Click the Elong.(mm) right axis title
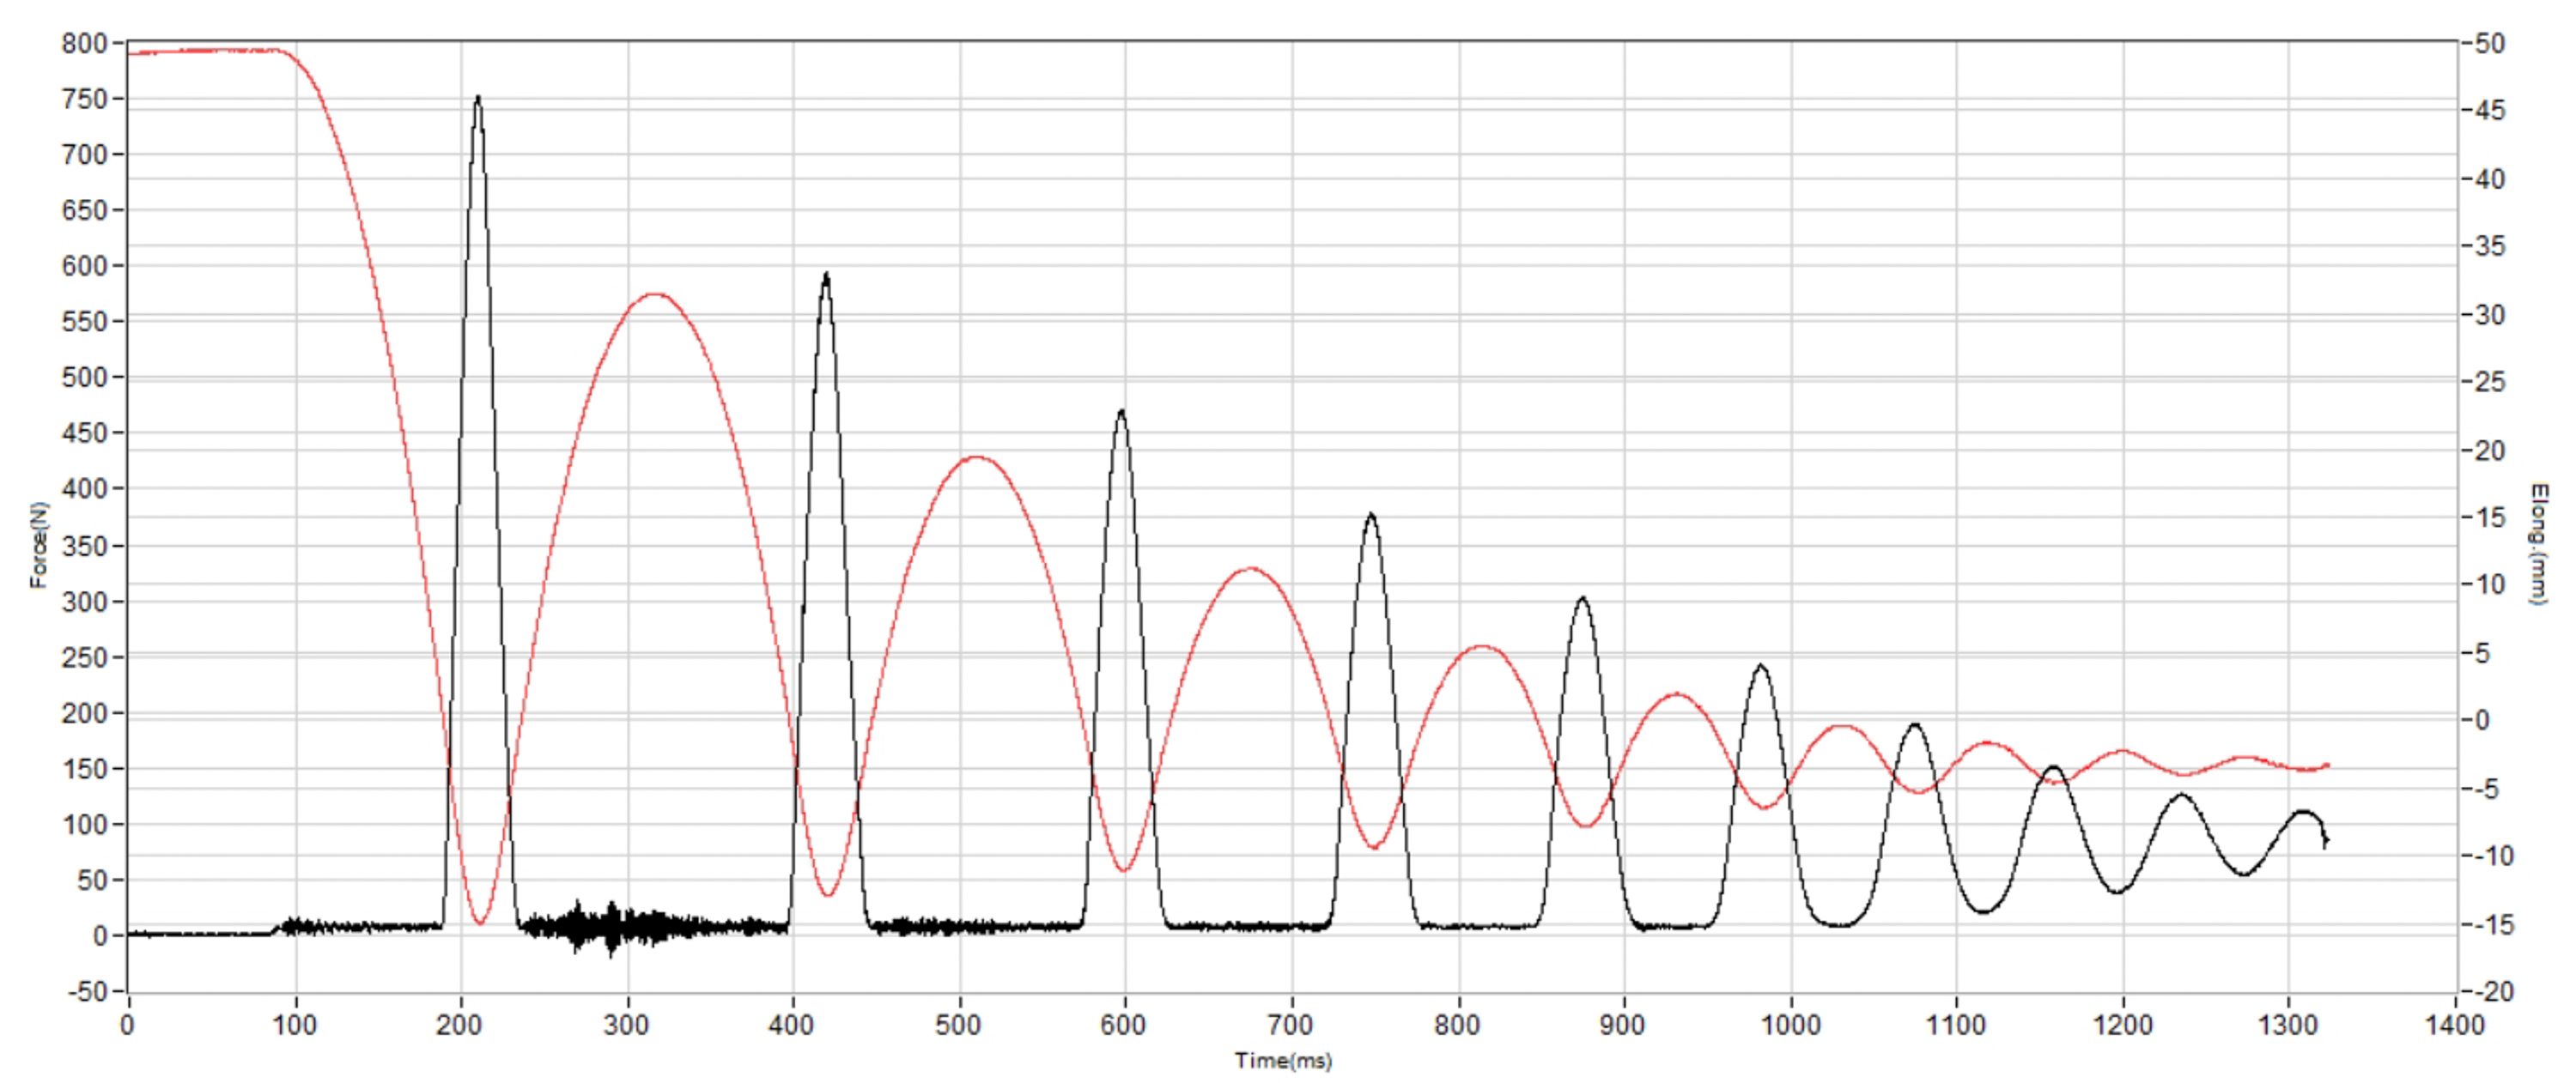Screen dimensions: 2576x1083 (2538, 544)
